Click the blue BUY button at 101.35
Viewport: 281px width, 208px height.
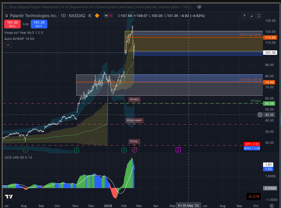tap(39, 24)
